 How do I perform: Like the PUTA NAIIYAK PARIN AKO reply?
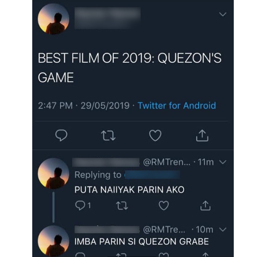(x=164, y=205)
